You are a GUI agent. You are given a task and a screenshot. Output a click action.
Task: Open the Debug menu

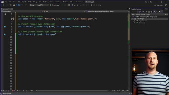click(35, 2)
